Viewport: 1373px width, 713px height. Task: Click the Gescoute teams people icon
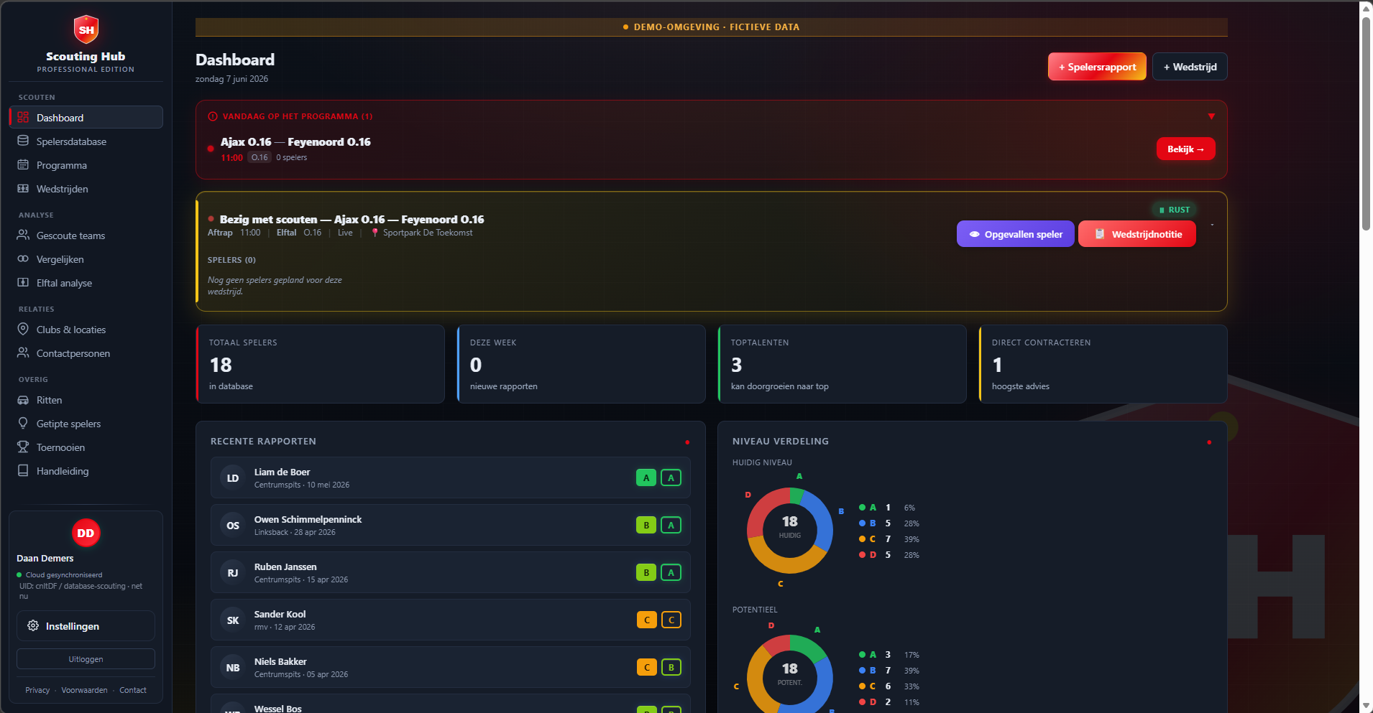23,236
